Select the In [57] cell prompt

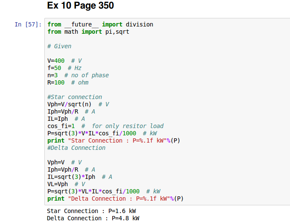click(28, 25)
